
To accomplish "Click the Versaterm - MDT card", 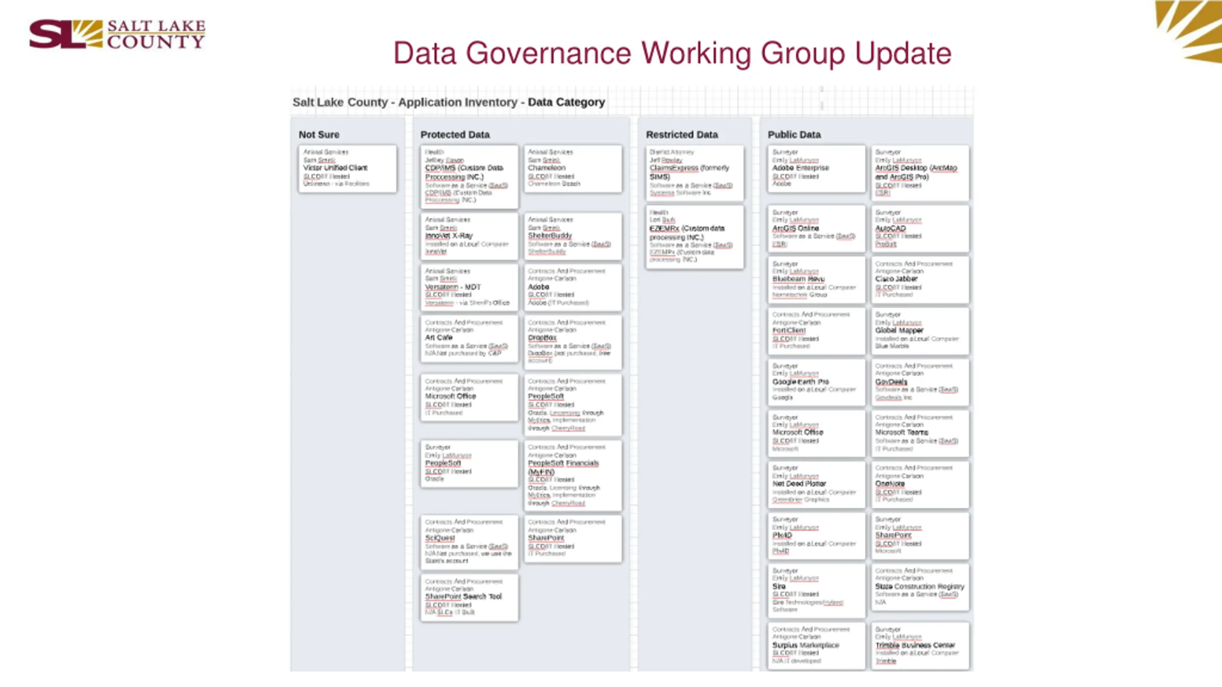I will tap(469, 288).
